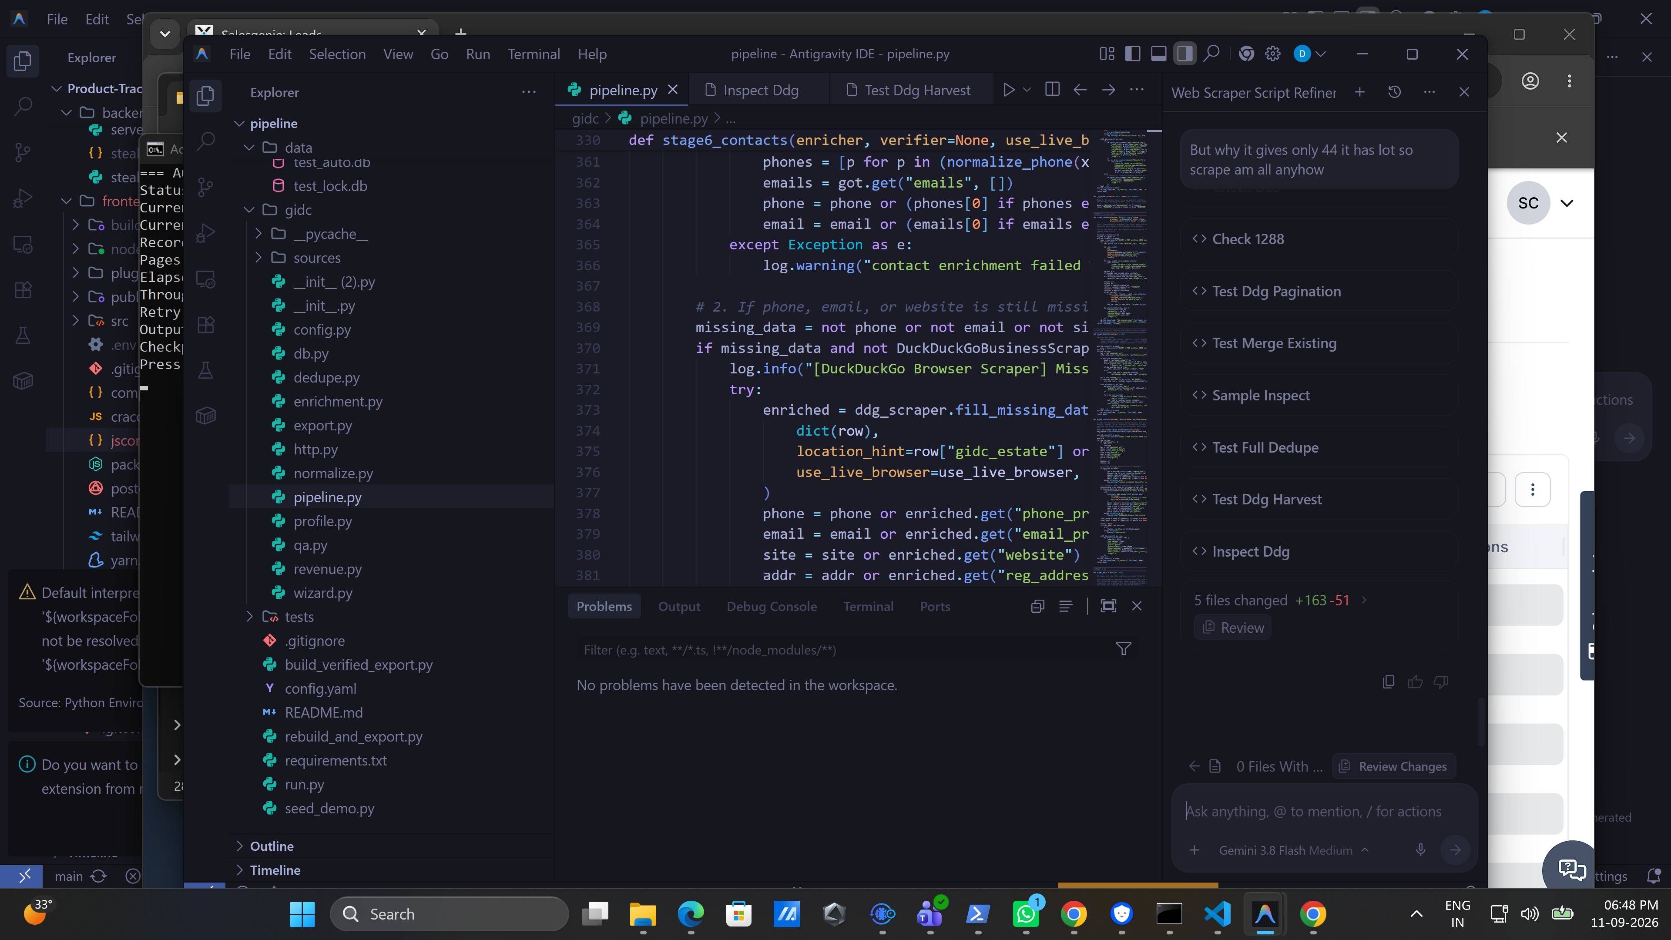Open Run and Debug view
Screen dimensions: 1671x940
tap(206, 233)
